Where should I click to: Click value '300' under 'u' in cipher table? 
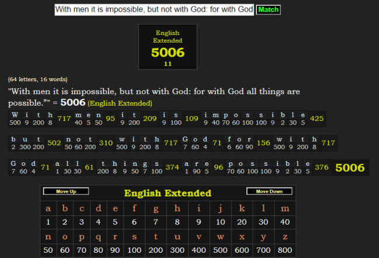click(178, 250)
